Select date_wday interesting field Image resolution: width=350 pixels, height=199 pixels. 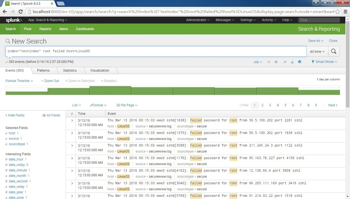pos(17,187)
